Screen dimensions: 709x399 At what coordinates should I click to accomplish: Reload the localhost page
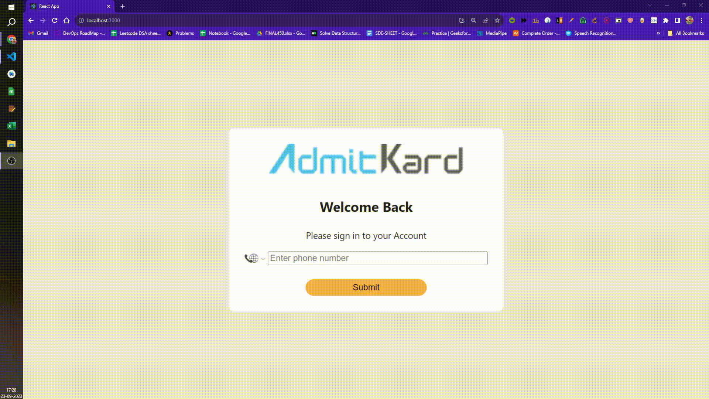click(55, 20)
